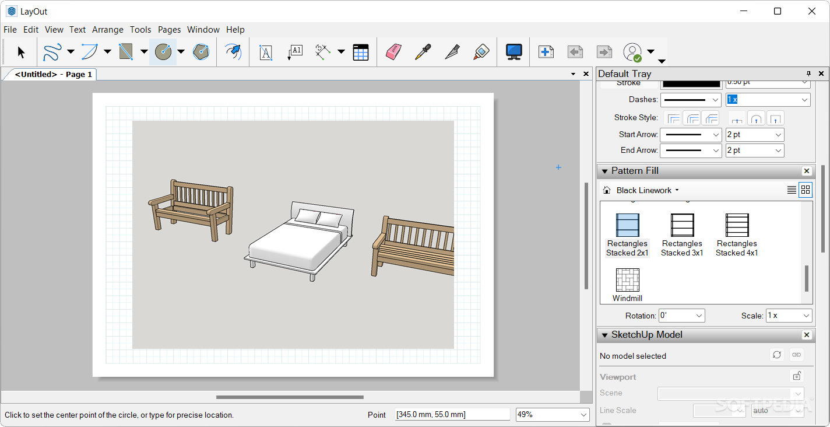The height and width of the screenshot is (427, 830).
Task: Click home icon in Pattern Fill
Action: click(x=607, y=190)
